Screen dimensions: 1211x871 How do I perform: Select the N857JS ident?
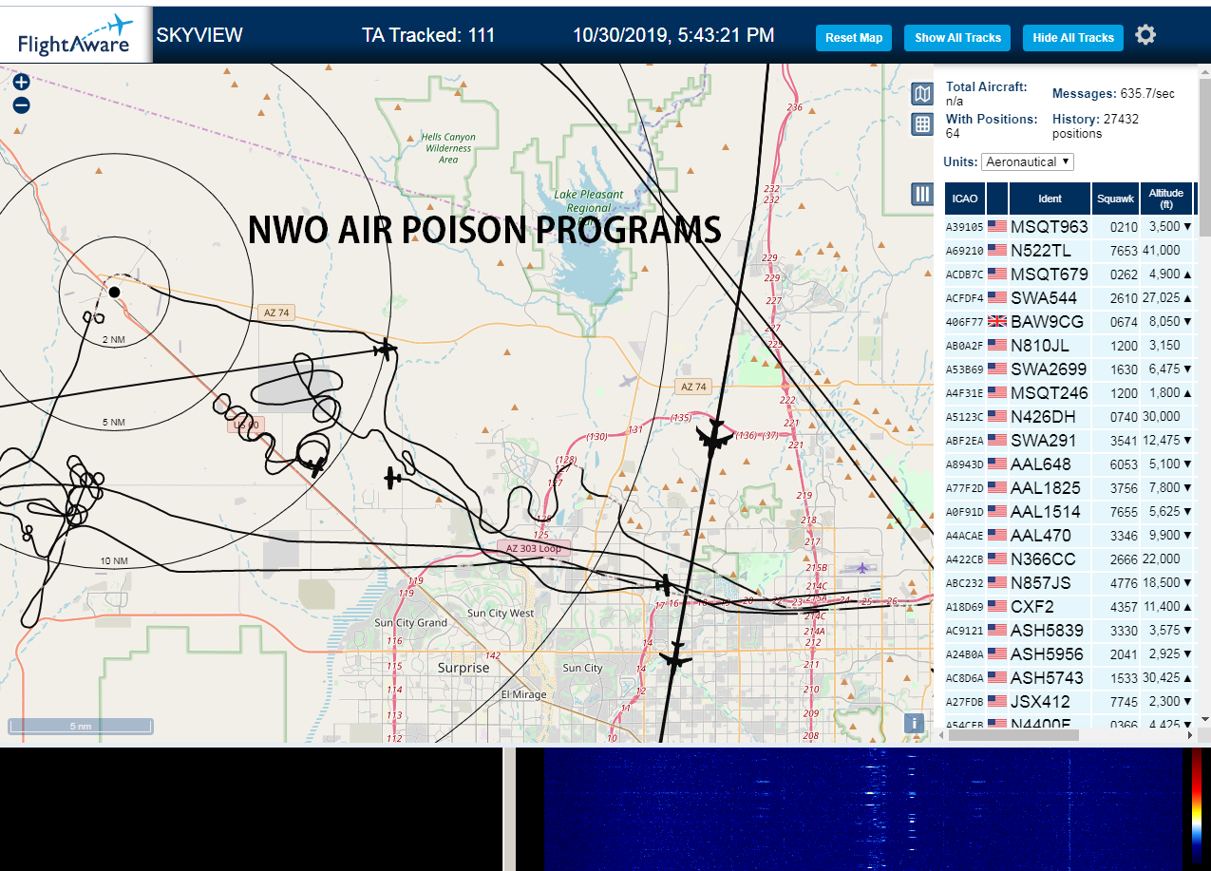(1041, 582)
